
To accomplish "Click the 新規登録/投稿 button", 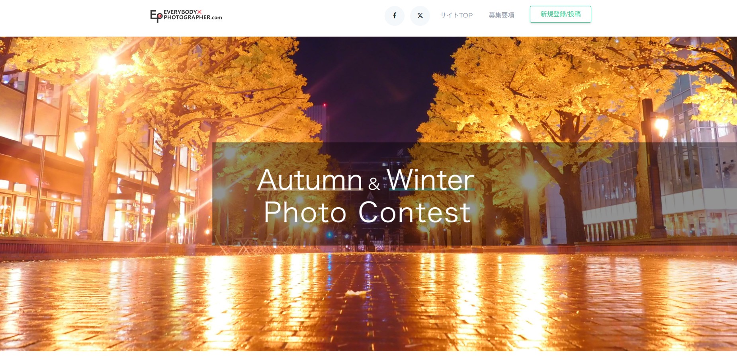I will click(x=560, y=14).
